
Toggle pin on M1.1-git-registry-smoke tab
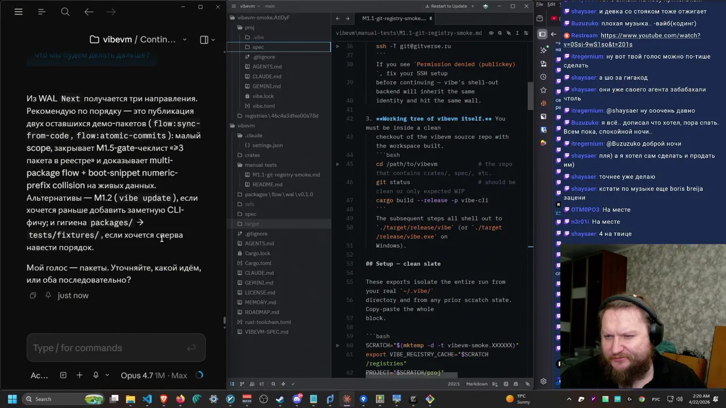pos(430,18)
